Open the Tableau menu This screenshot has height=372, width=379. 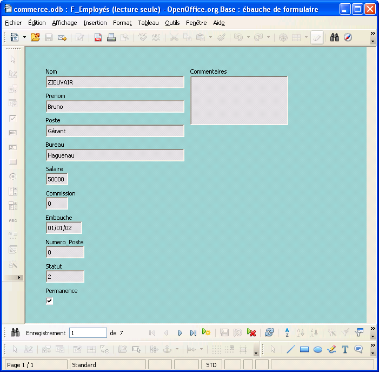(x=148, y=23)
